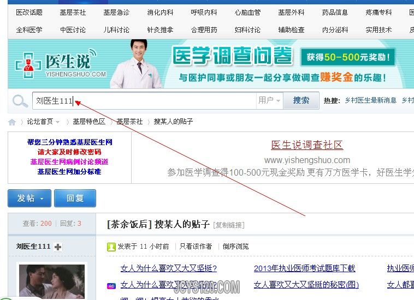Select 中医讨论 in the navigation bar
This screenshot has height=300, width=414.
pos(73,30)
